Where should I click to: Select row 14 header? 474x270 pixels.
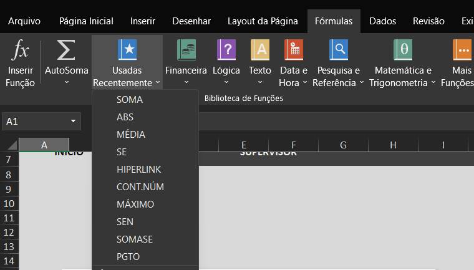tap(9, 261)
